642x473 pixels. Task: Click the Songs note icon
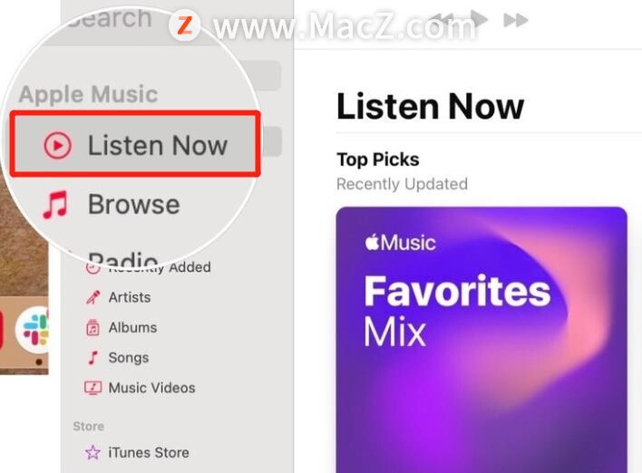coord(93,358)
